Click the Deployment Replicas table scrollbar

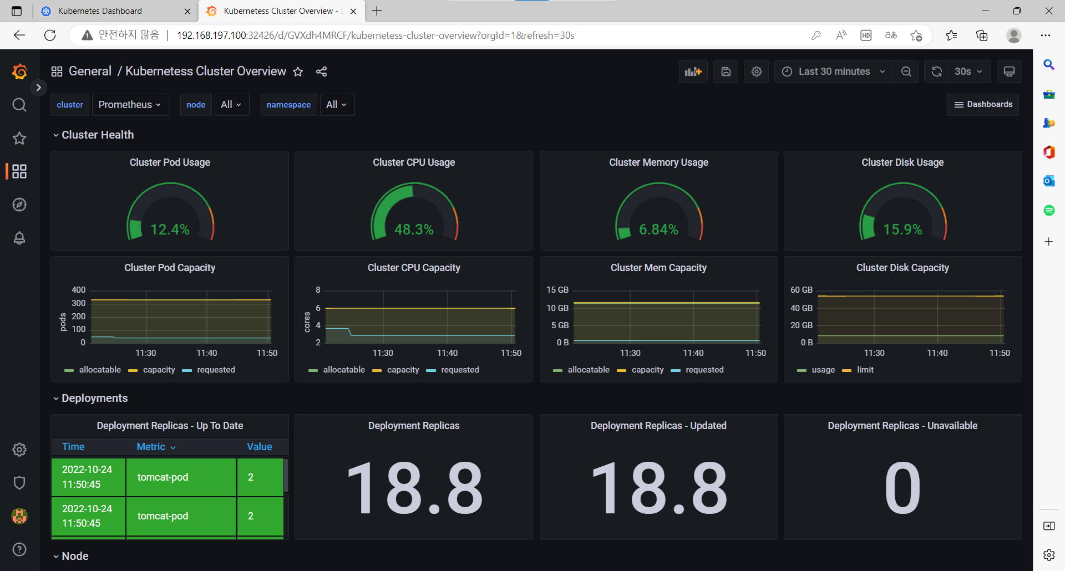coord(286,476)
